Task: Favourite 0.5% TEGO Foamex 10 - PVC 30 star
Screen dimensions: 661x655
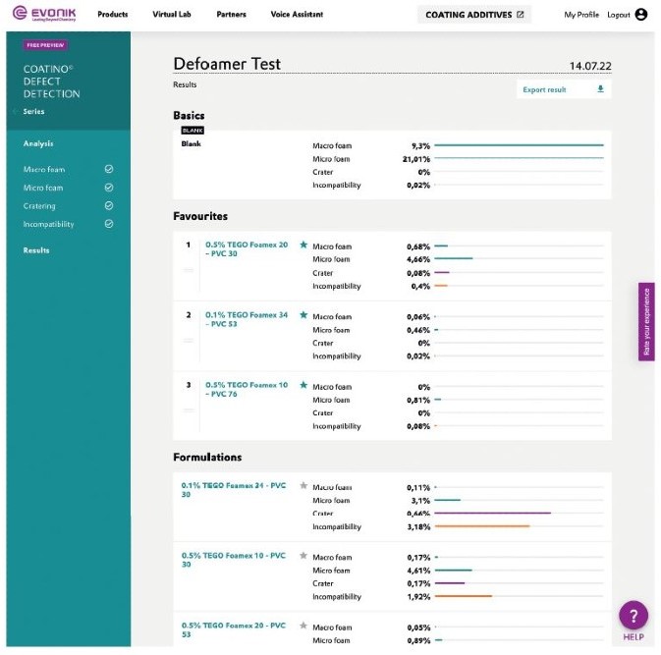Action: pos(303,556)
